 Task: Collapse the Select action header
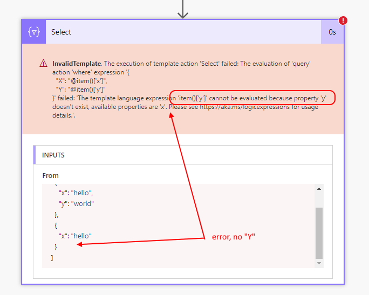point(183,32)
